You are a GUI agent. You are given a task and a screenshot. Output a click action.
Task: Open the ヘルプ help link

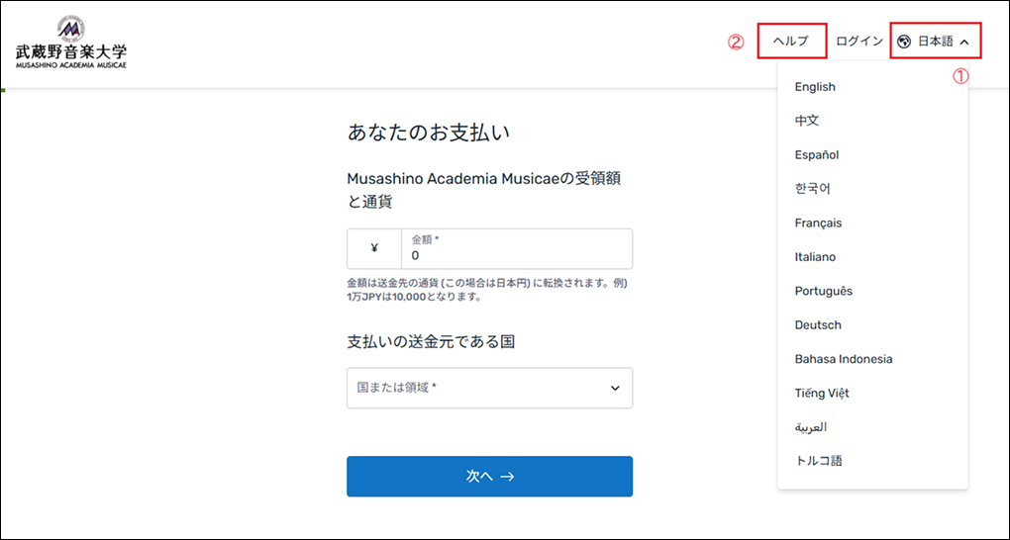pyautogui.click(x=791, y=42)
